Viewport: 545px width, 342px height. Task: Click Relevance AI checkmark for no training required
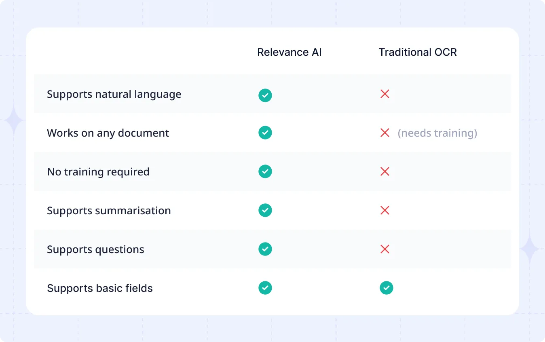265,171
